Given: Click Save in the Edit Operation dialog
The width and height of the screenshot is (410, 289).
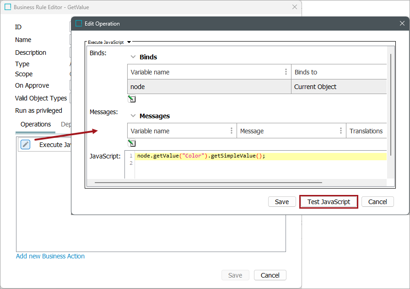Looking at the screenshot, I should click(x=282, y=202).
